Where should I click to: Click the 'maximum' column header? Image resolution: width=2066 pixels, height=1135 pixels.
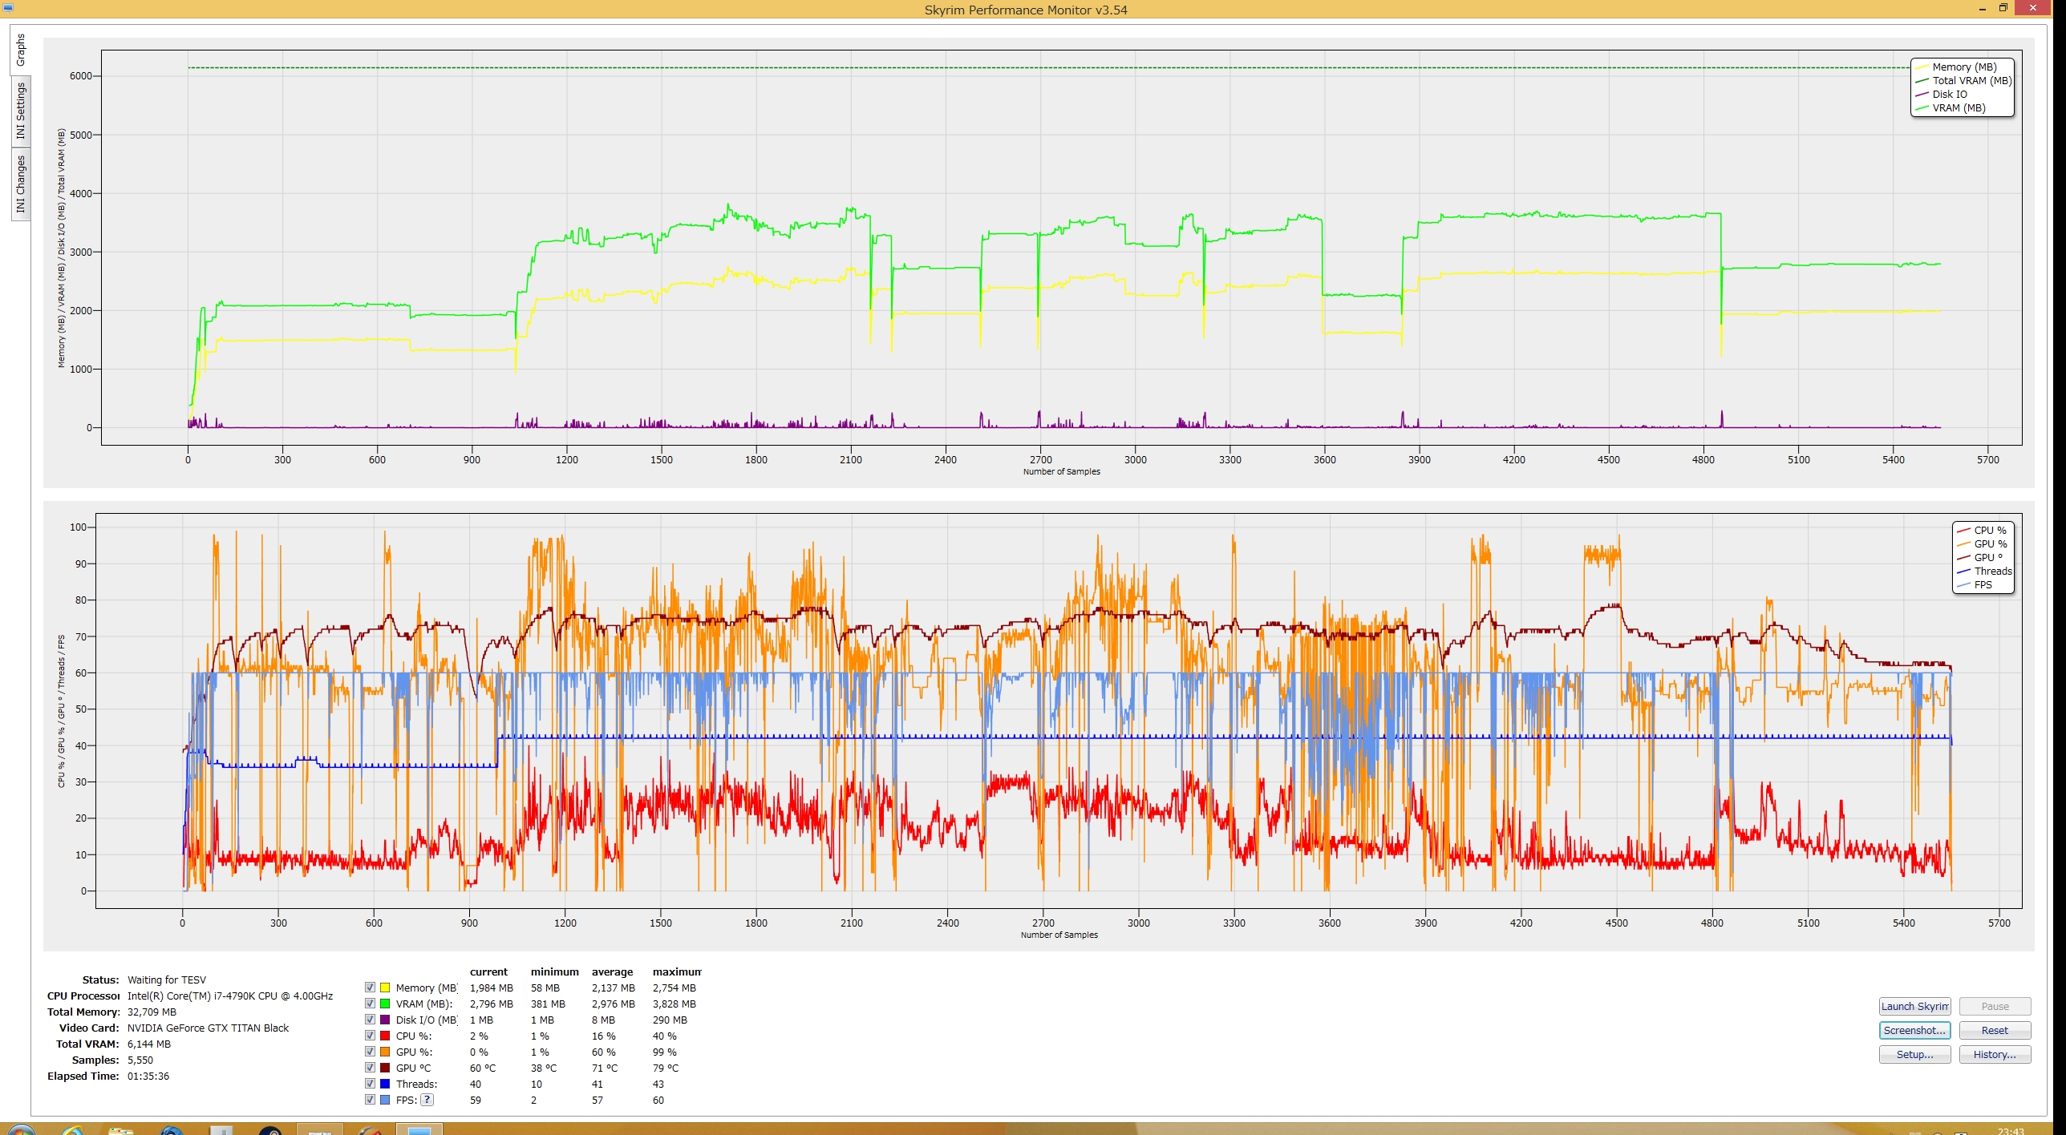pos(677,972)
